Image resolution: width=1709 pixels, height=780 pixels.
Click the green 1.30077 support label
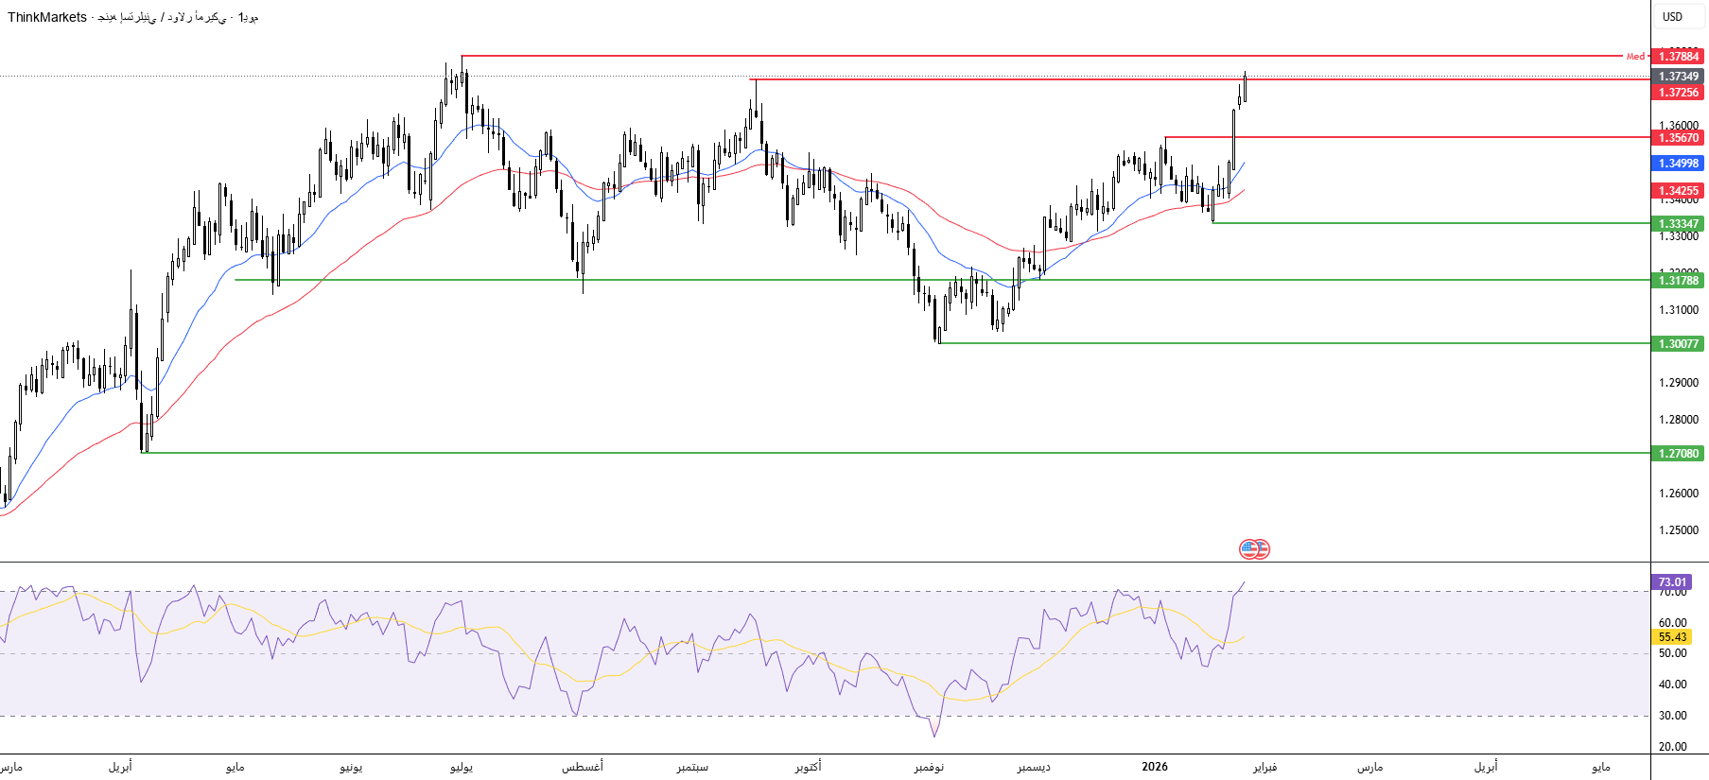click(1679, 344)
